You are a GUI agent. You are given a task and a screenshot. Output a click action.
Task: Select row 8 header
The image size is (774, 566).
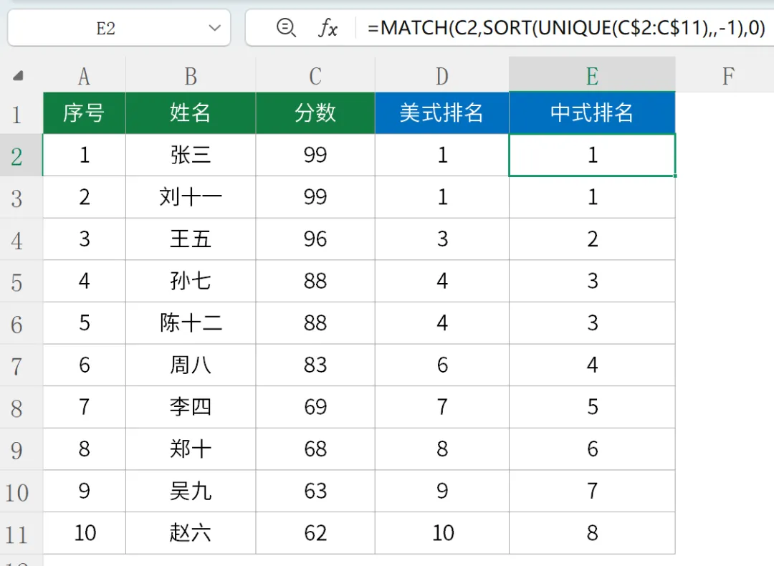tap(21, 408)
